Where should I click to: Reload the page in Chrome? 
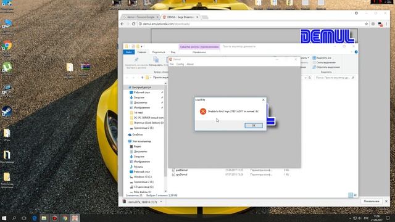[x=133, y=24]
